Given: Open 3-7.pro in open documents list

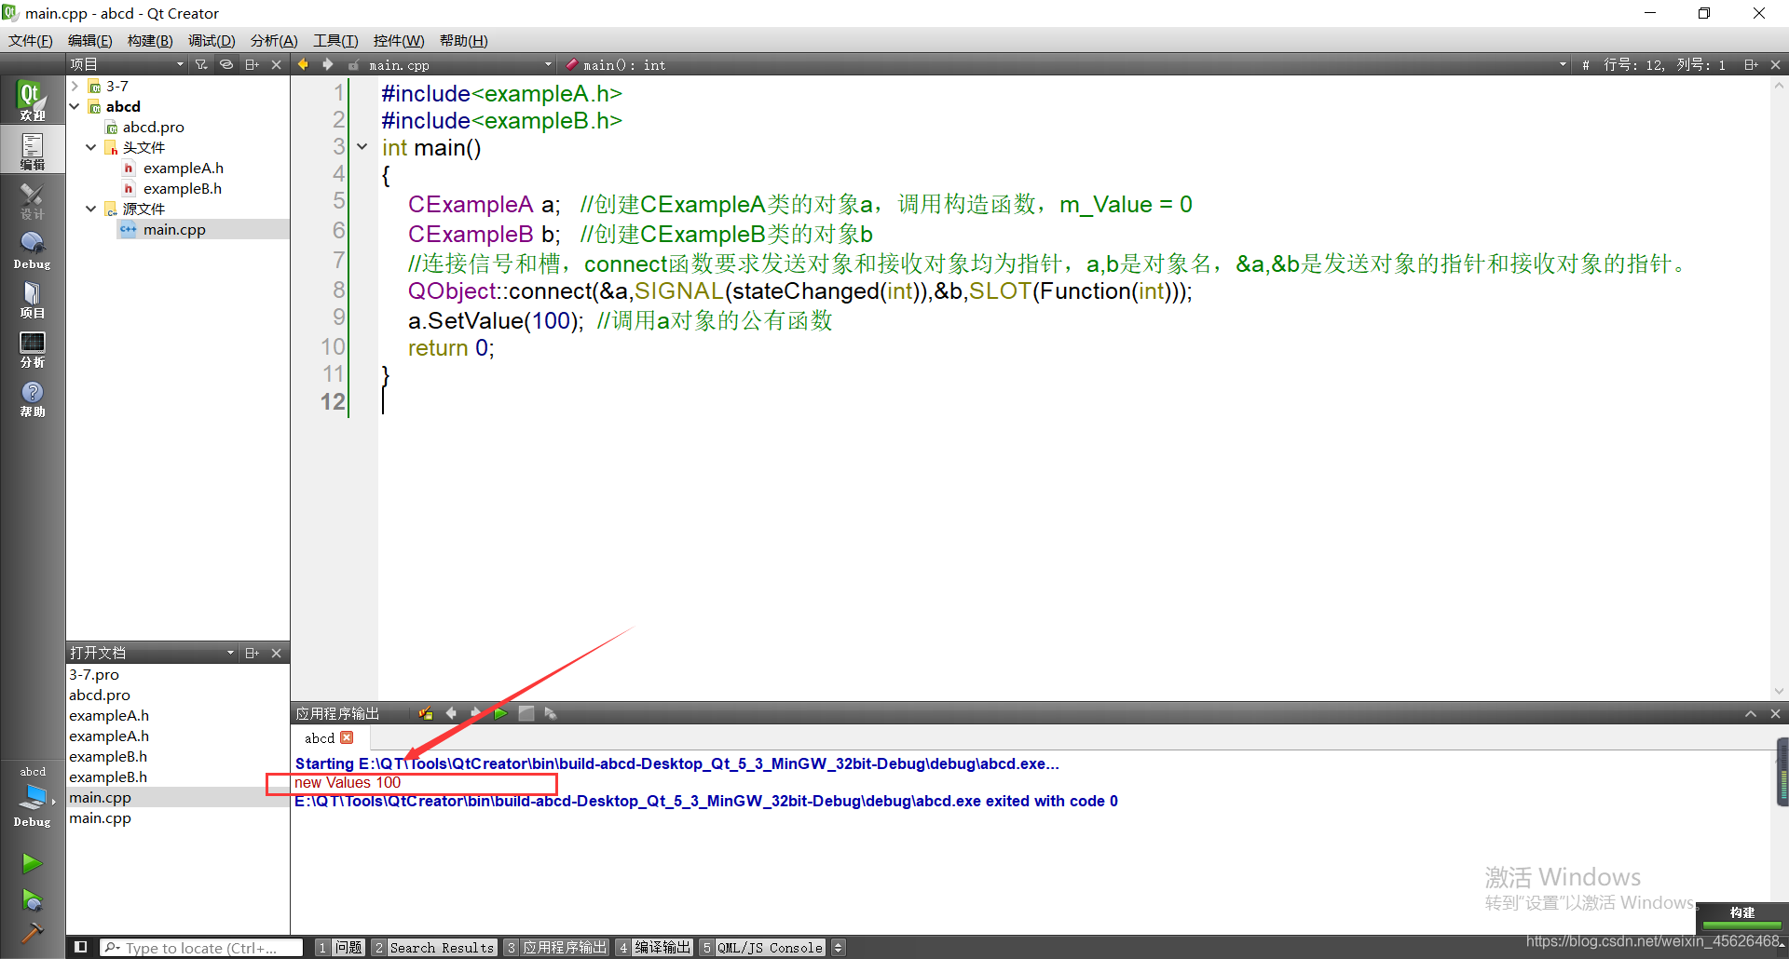Looking at the screenshot, I should coord(94,674).
